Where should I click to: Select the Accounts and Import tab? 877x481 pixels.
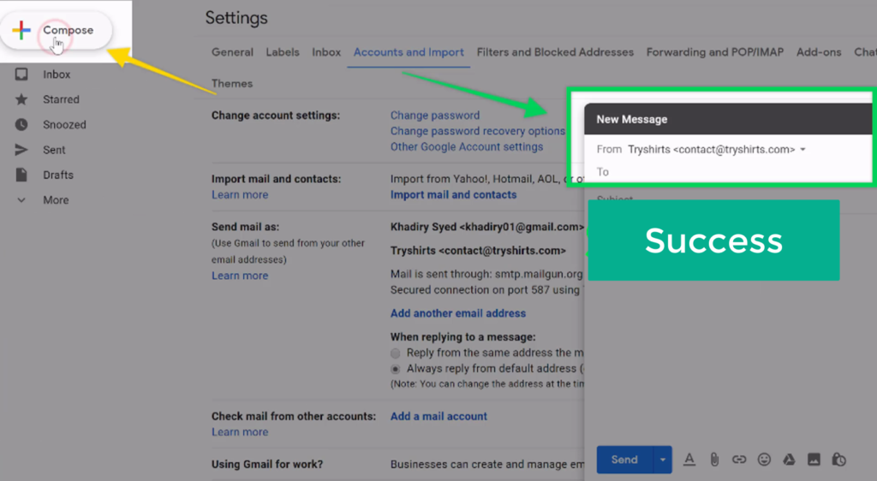coord(409,52)
